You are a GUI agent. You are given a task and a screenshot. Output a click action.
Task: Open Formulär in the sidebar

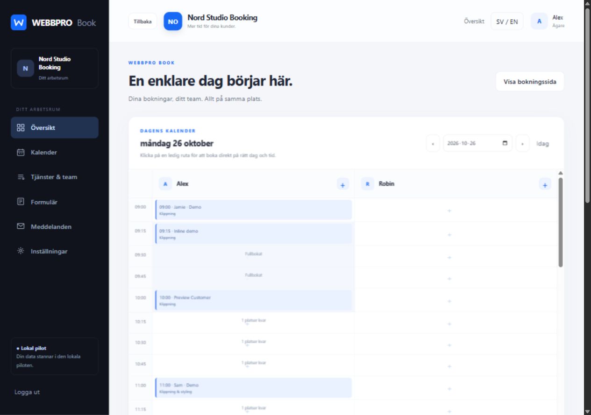[x=55, y=202]
